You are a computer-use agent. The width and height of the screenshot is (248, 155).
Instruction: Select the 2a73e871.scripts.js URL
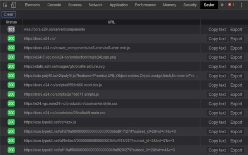click(x=61, y=94)
